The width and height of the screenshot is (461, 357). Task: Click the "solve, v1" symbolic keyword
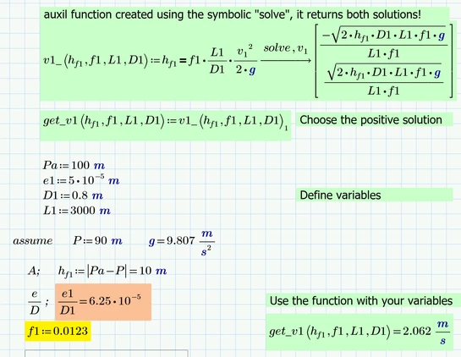click(x=285, y=48)
